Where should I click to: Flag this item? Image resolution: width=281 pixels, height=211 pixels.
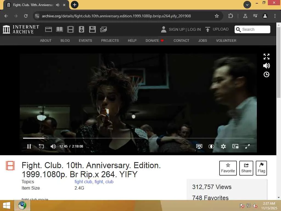(x=262, y=168)
